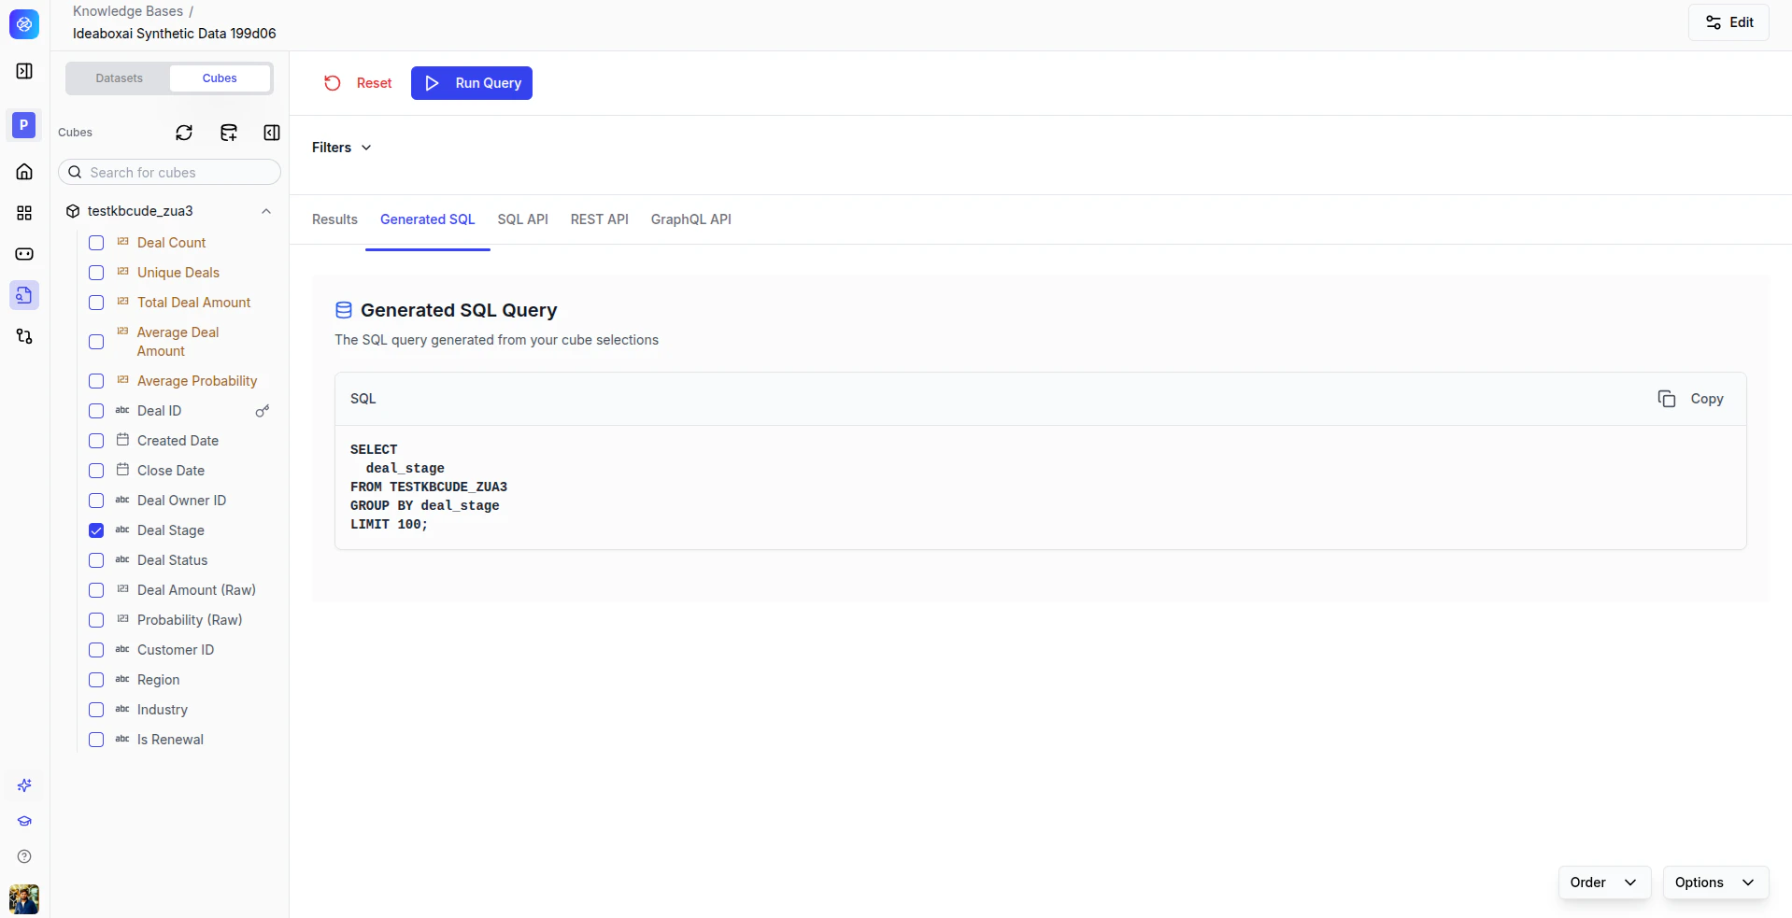Click the add database cube icon

228,133
